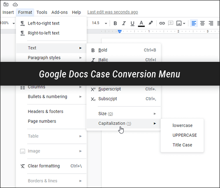Click the left-to-right paragraph icon
The width and height of the screenshot is (220, 188).
(x=23, y=23)
